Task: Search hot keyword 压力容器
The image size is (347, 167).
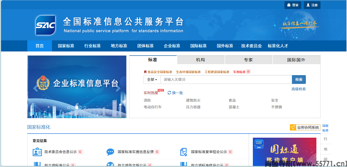Action: [x=193, y=107]
